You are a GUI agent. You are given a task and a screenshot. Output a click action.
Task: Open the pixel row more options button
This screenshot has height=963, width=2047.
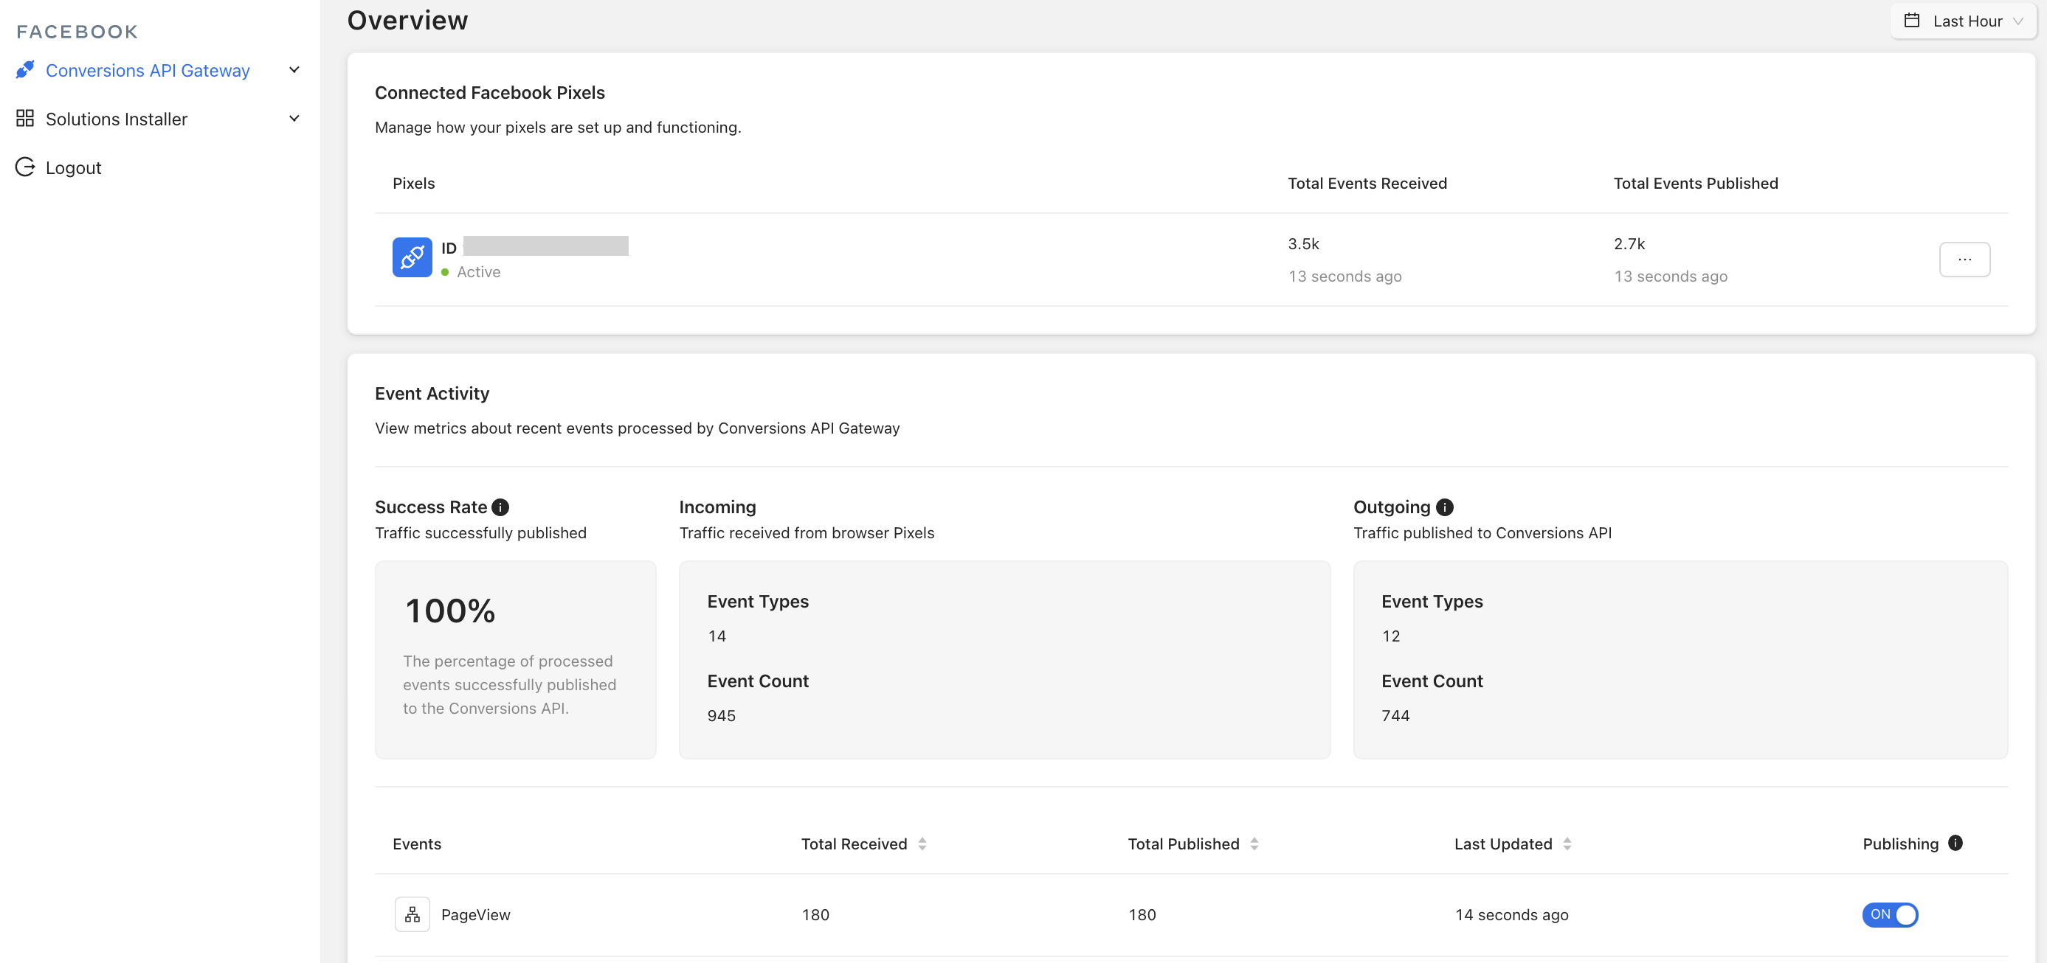pyautogui.click(x=1964, y=259)
